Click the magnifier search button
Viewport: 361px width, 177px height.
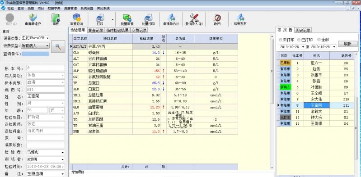point(58,46)
